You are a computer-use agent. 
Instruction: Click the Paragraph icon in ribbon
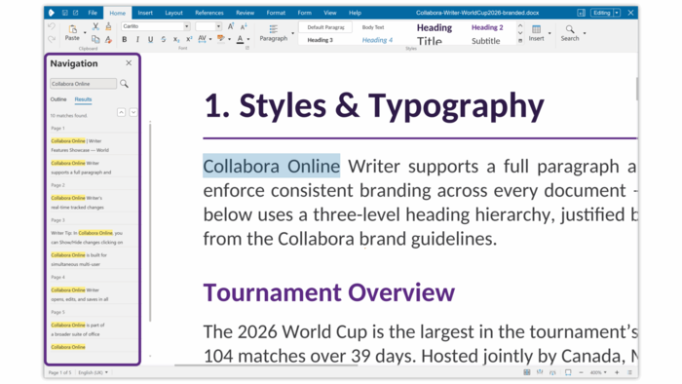(x=274, y=29)
